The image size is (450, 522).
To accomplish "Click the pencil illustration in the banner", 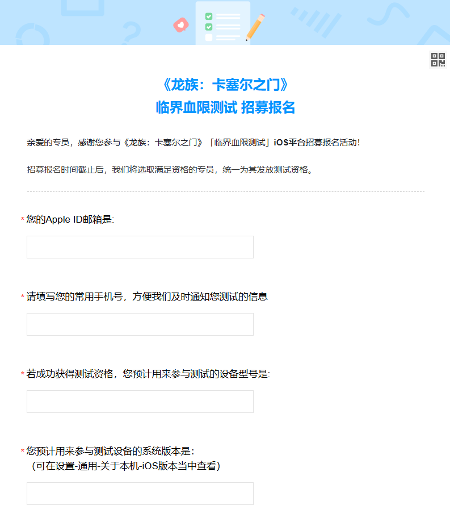I will [256, 27].
